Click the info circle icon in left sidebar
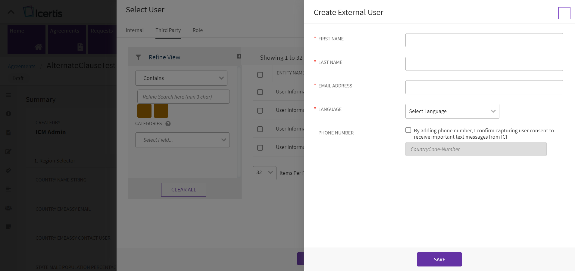Image resolution: width=575 pixels, height=271 pixels. 8,114
